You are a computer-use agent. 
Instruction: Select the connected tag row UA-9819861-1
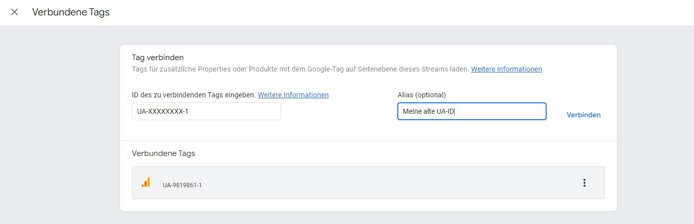pos(368,183)
